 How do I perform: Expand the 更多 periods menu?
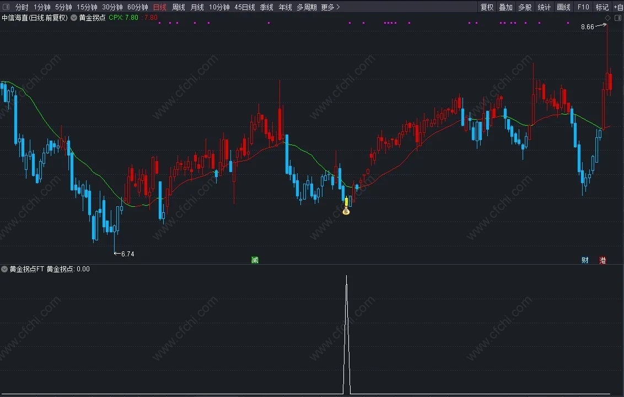pyautogui.click(x=330, y=7)
